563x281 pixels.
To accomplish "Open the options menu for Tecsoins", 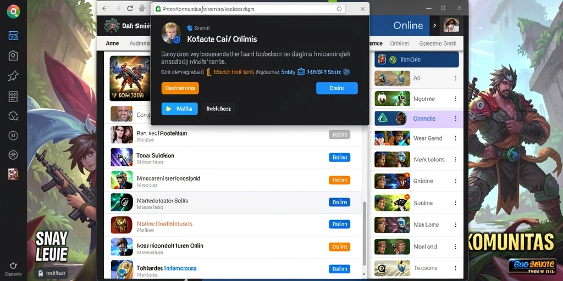I will point(455,268).
